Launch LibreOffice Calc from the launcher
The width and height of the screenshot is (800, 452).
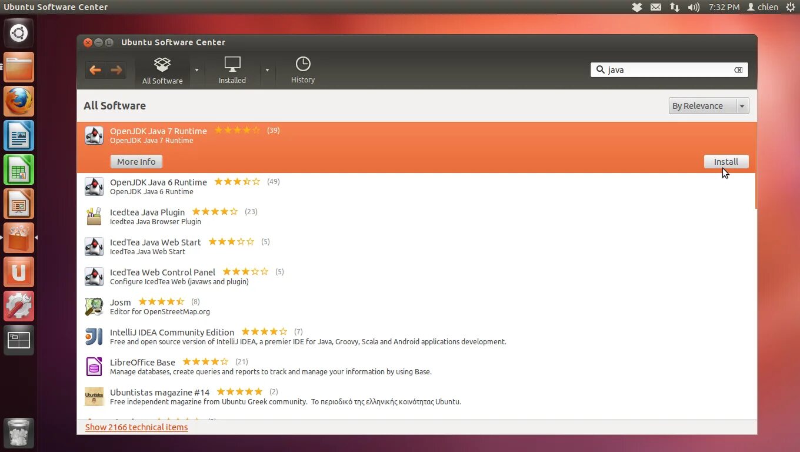(x=19, y=169)
